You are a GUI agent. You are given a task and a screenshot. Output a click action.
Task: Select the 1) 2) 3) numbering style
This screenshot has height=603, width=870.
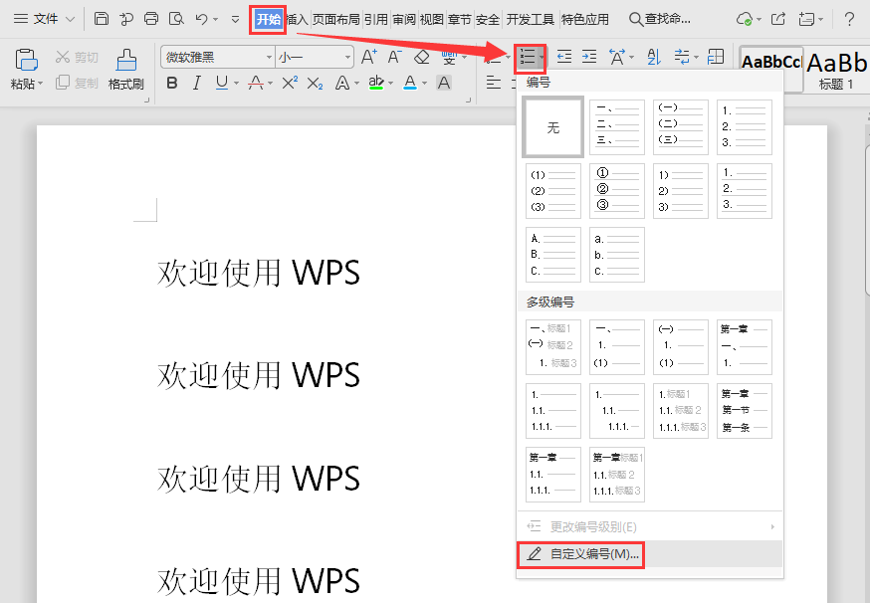[681, 191]
